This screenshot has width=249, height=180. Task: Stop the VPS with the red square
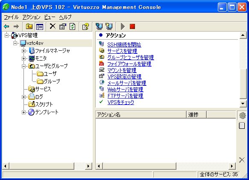[132, 26]
